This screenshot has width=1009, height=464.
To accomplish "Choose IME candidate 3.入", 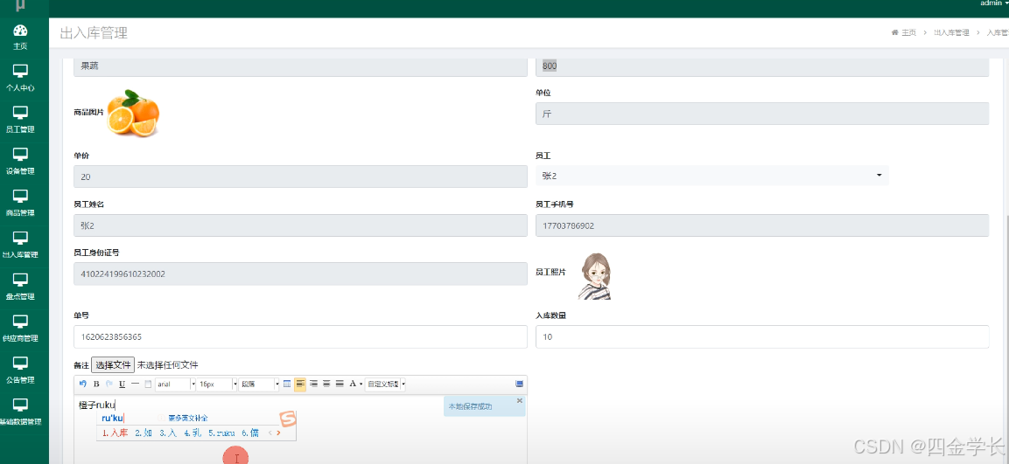I will point(168,433).
